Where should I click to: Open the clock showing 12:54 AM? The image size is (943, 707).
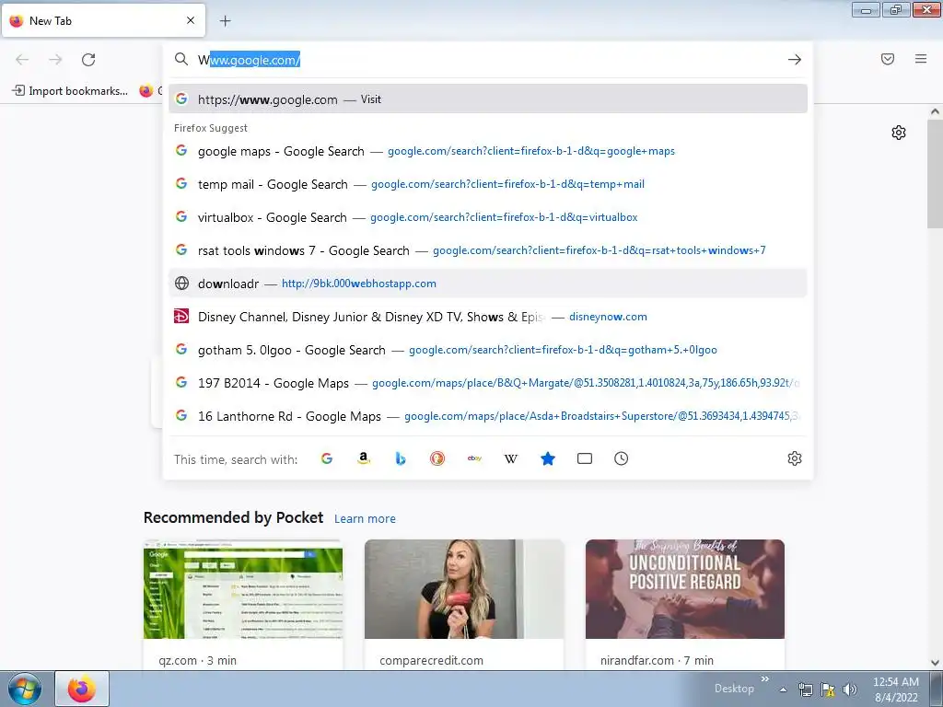pos(896,690)
